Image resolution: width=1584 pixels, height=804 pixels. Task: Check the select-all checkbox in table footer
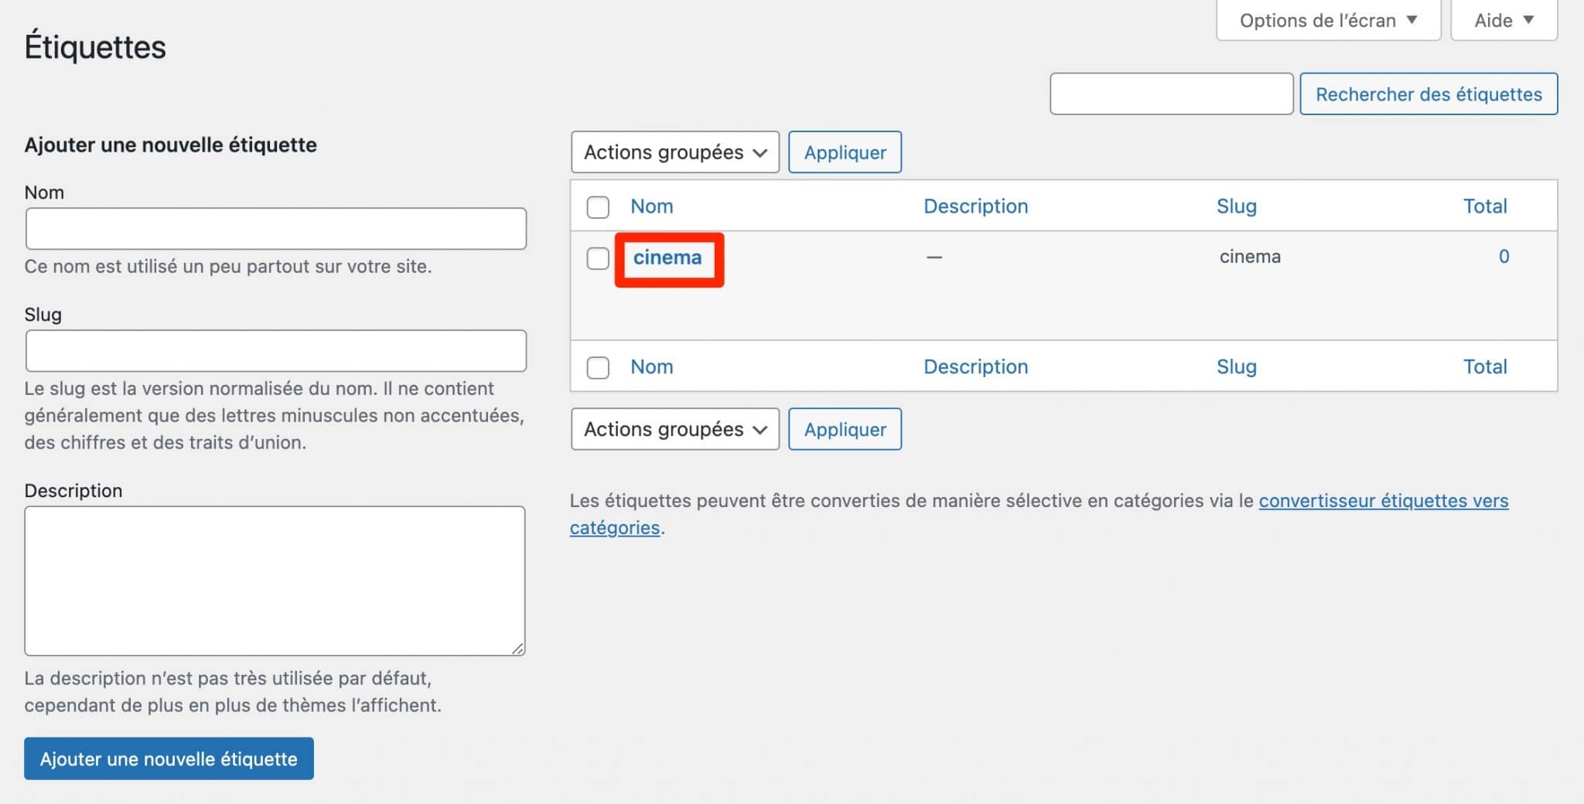(x=597, y=367)
